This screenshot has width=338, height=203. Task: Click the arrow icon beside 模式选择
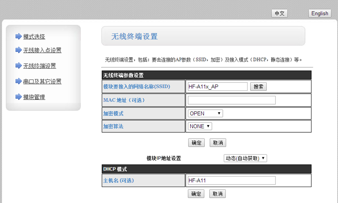coord(18,36)
